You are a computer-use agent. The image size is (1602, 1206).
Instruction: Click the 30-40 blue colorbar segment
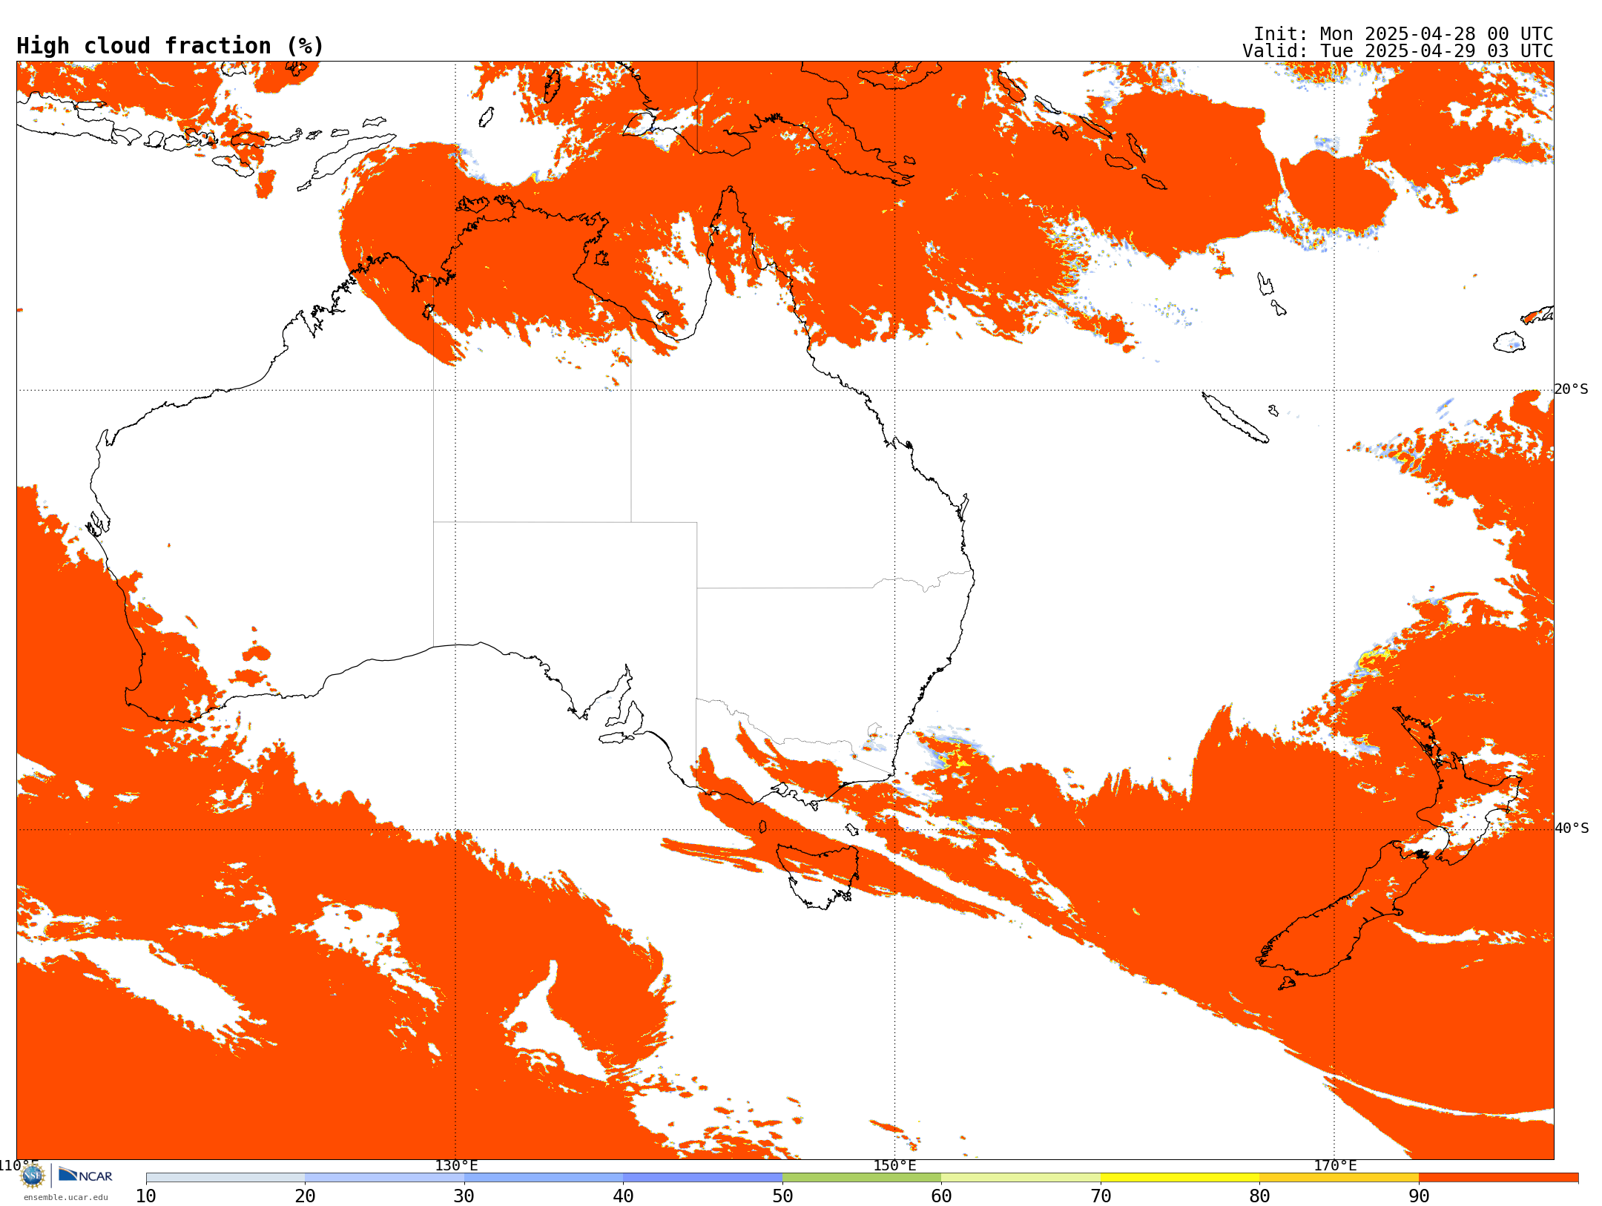(544, 1178)
